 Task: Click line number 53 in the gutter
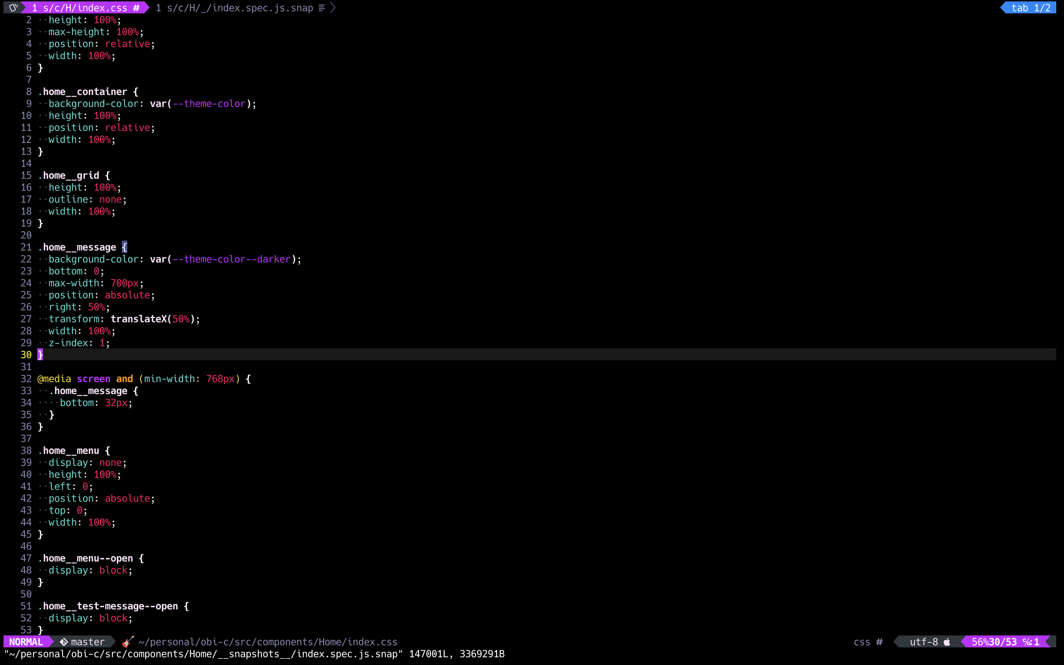26,630
